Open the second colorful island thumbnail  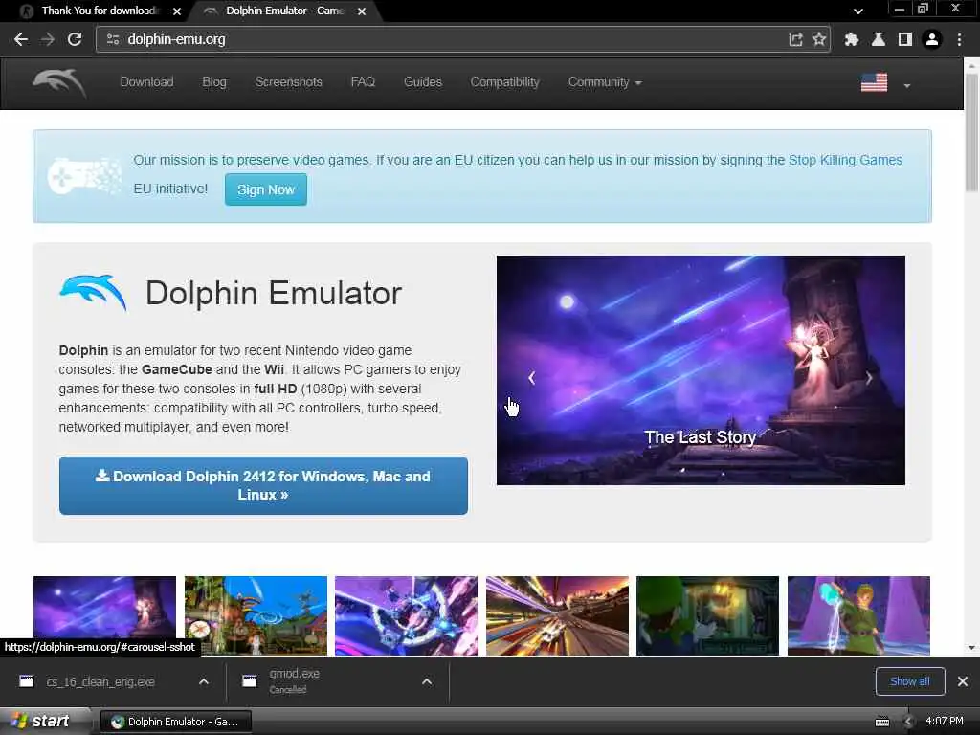[256, 615]
